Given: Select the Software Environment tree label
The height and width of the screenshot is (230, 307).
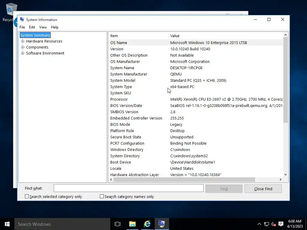Looking at the screenshot, I should (45, 53).
